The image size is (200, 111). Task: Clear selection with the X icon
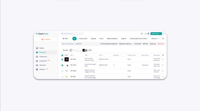coord(63,44)
